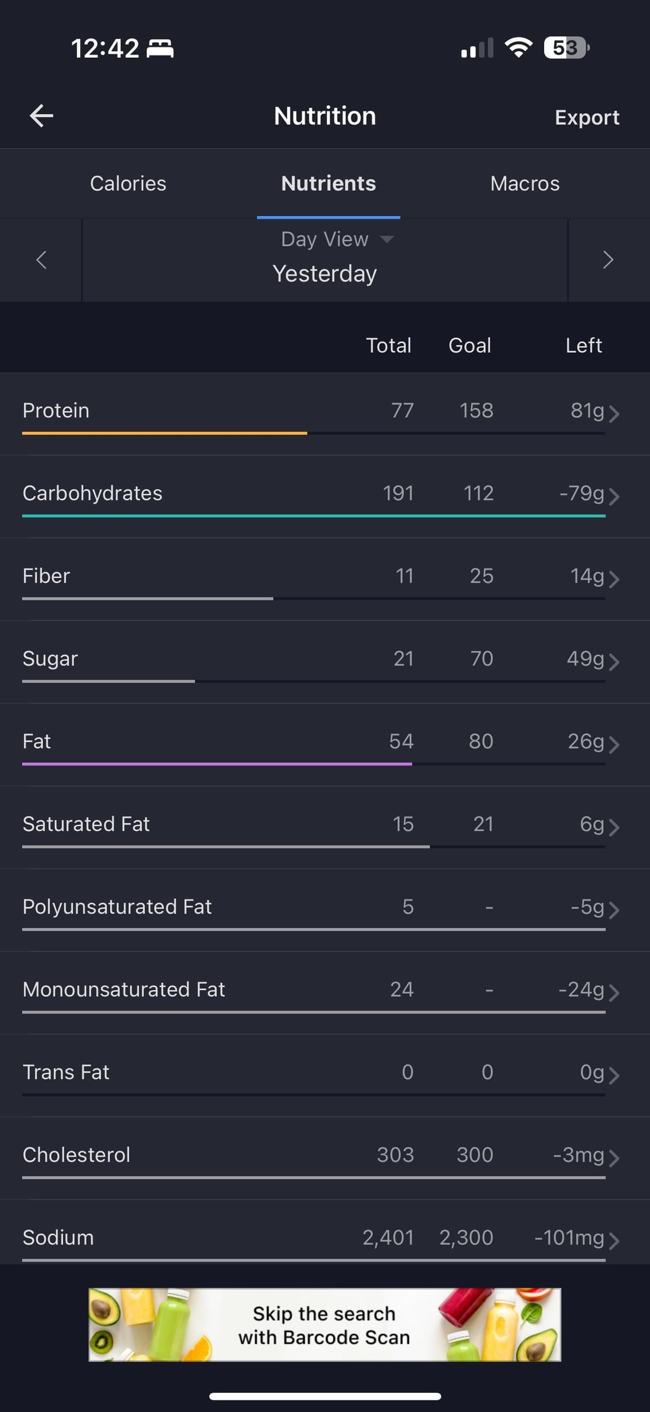Screen dimensions: 650x1412
Task: Expand Carbohydrates row details chevron
Action: 613,496
